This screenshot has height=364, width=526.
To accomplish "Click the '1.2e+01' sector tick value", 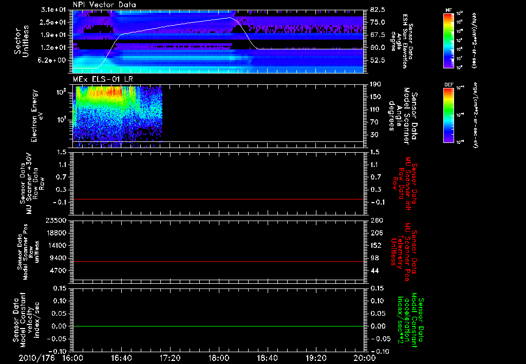I will [53, 48].
